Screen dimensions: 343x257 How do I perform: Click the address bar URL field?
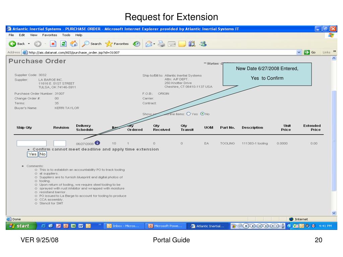point(162,53)
